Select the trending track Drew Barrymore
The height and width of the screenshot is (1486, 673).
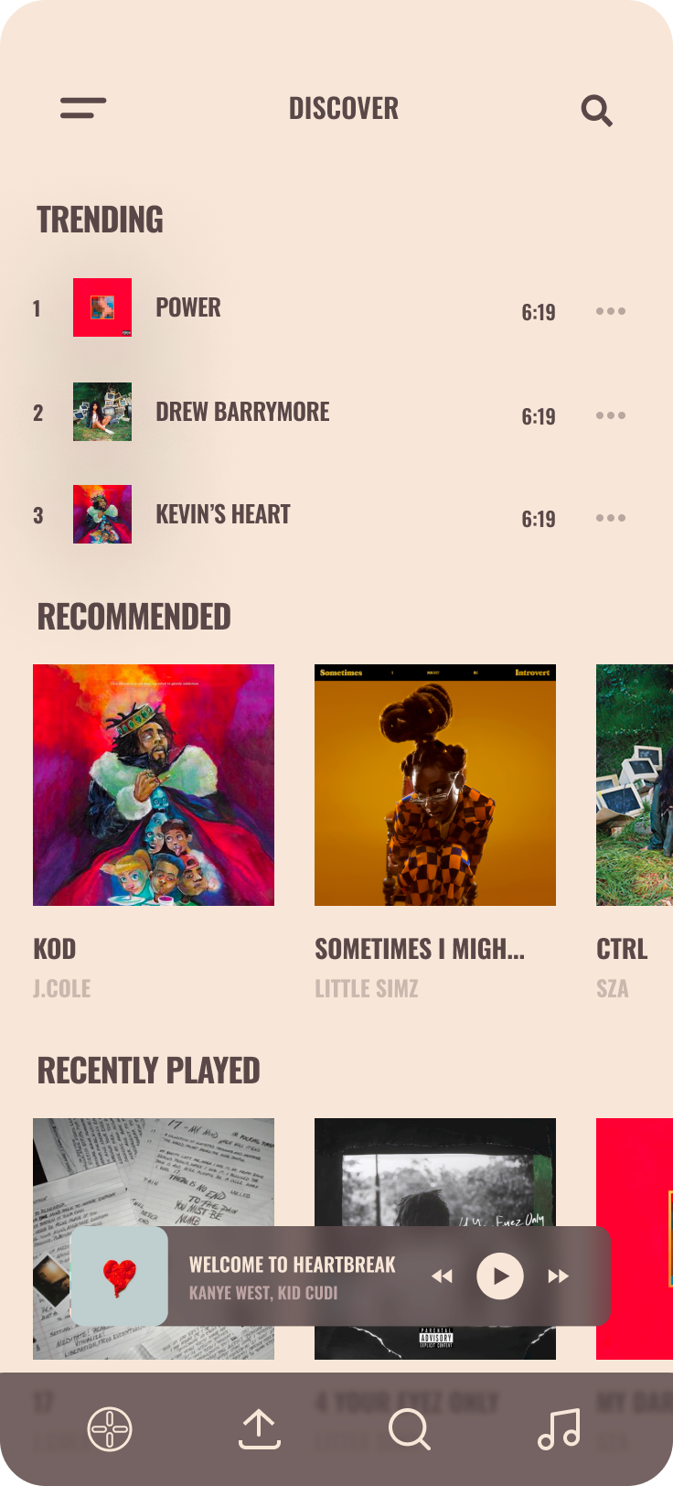242,412
